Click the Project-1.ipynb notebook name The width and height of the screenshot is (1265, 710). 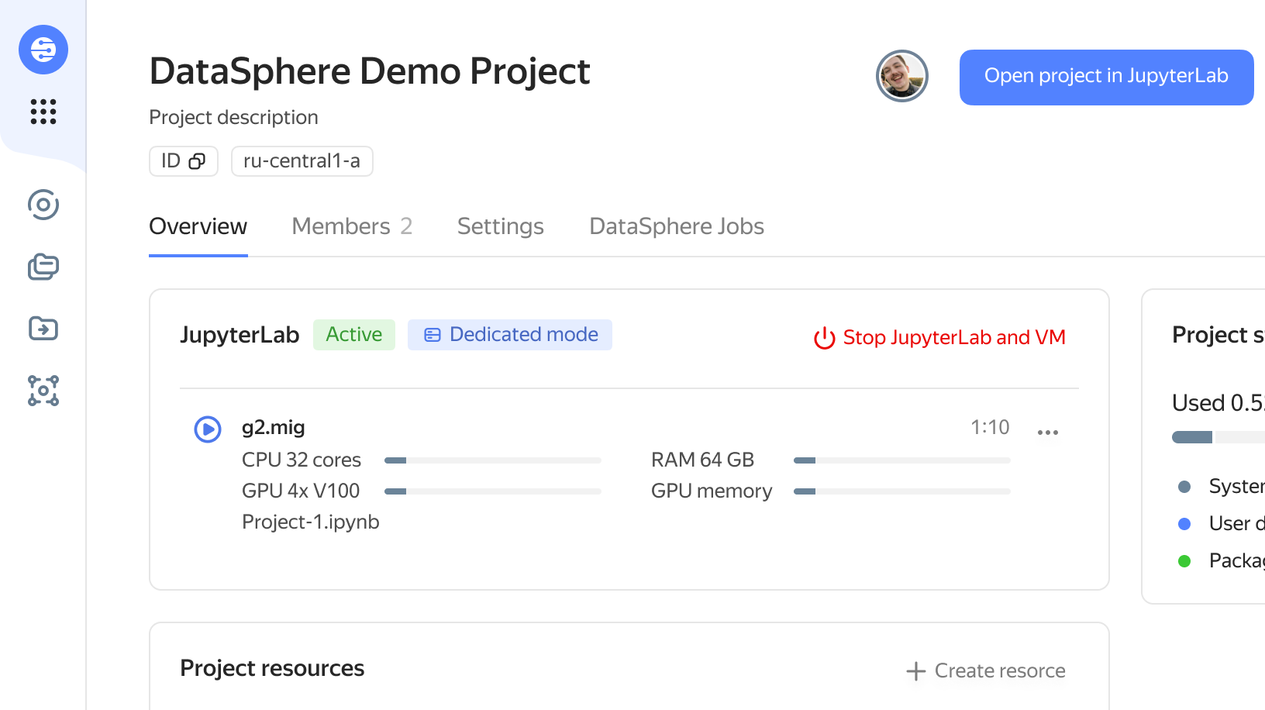point(311,522)
